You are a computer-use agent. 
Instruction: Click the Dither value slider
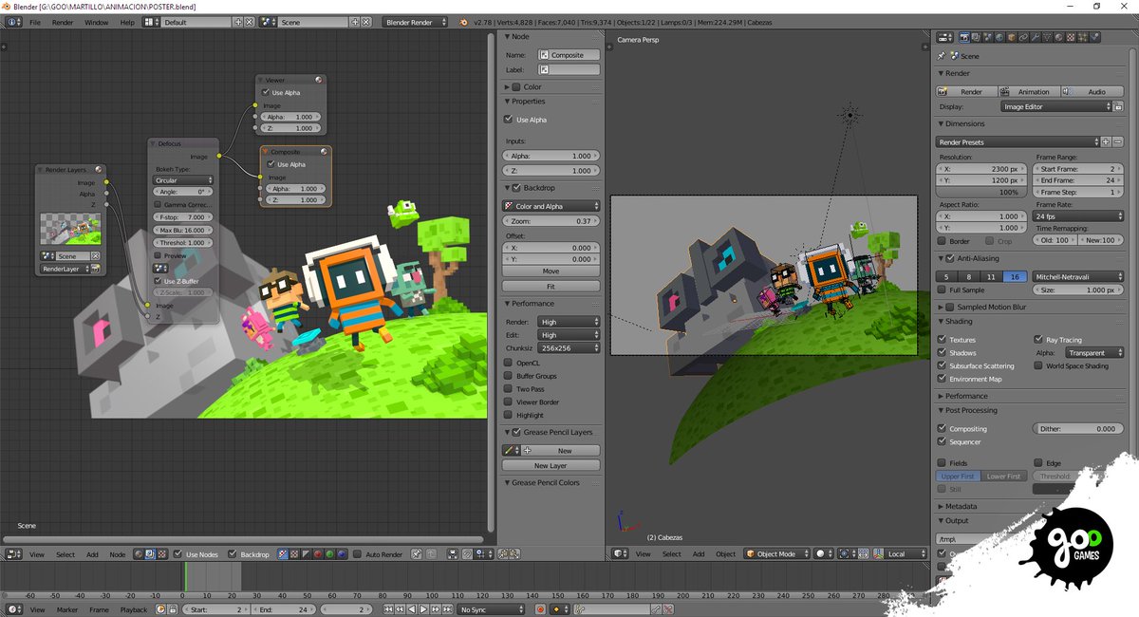click(1077, 428)
